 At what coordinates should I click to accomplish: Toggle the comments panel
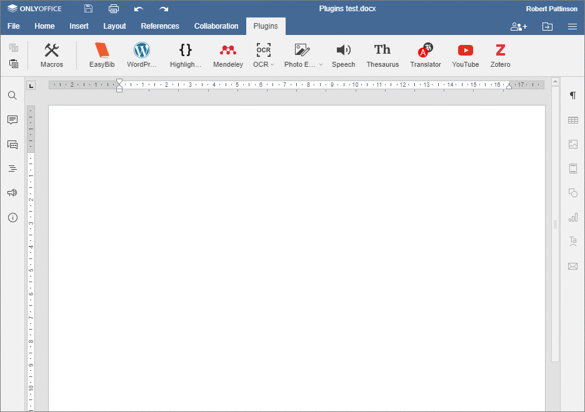point(12,120)
